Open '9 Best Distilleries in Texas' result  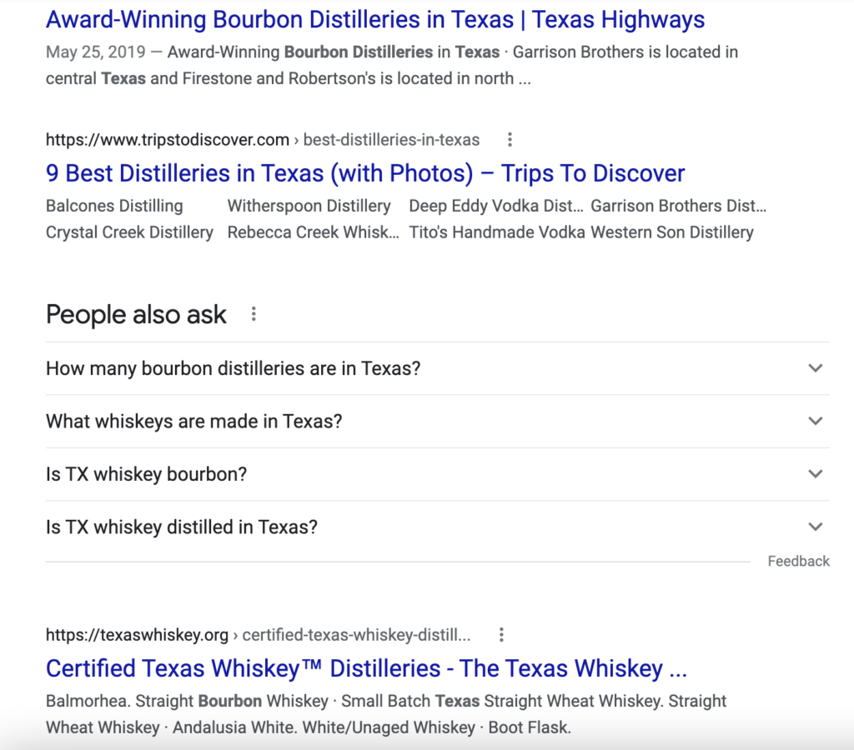(x=364, y=173)
